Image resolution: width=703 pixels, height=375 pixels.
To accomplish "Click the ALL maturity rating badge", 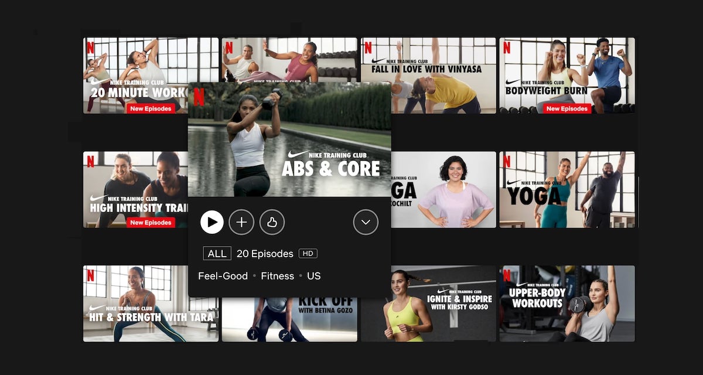I will pyautogui.click(x=217, y=254).
